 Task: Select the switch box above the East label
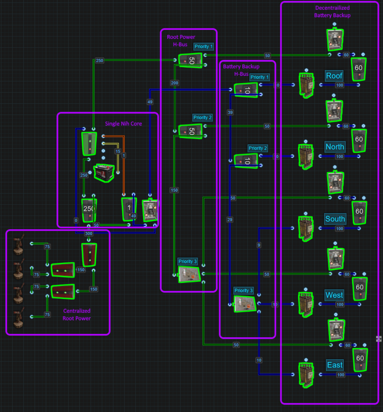click(x=336, y=330)
